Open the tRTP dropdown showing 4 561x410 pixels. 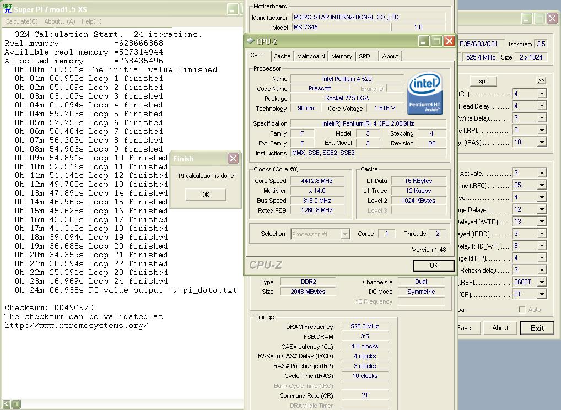coord(542,258)
